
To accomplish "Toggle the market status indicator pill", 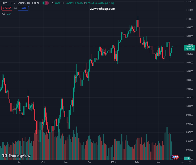I will tap(45, 3).
